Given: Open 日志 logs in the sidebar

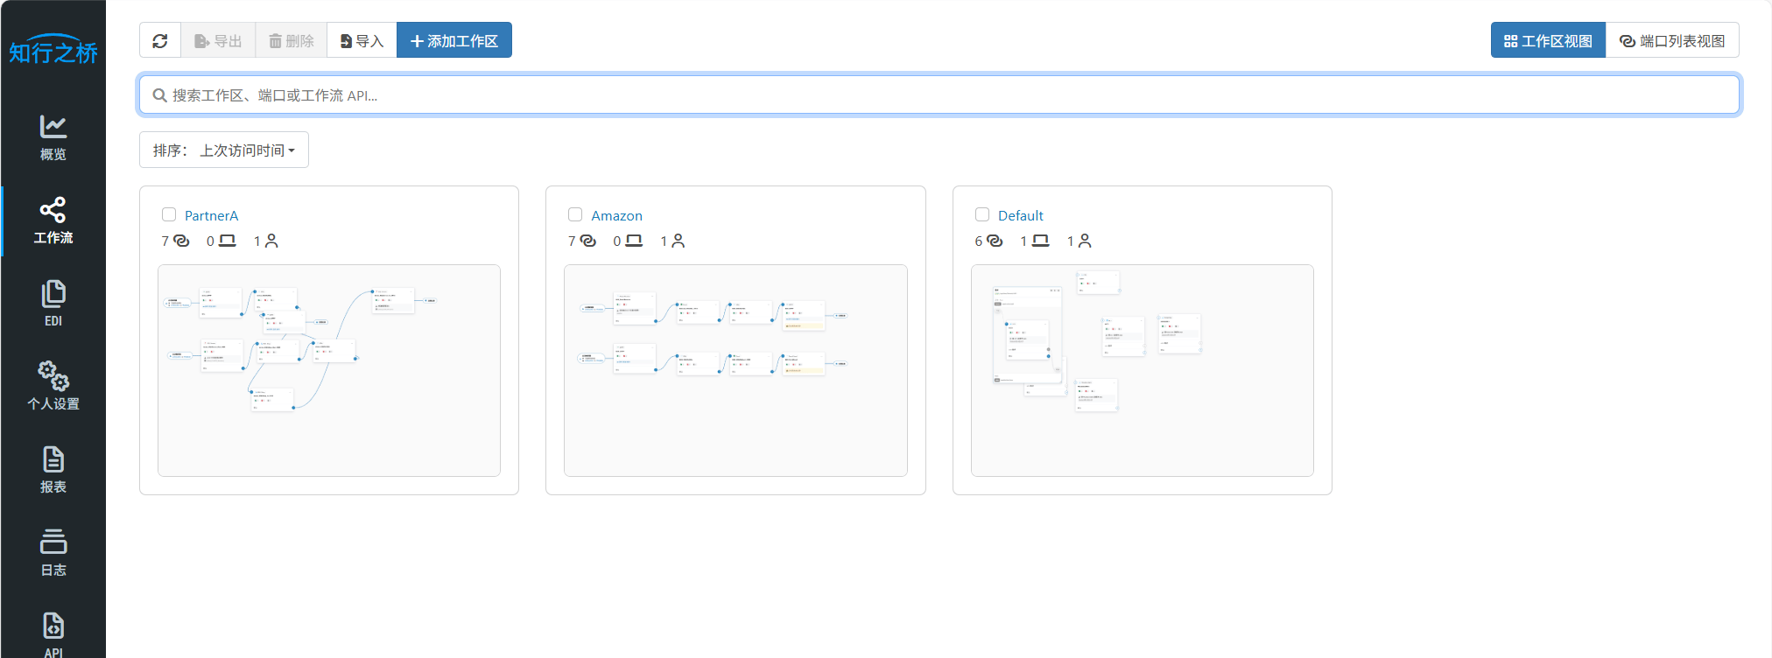Looking at the screenshot, I should click(53, 553).
